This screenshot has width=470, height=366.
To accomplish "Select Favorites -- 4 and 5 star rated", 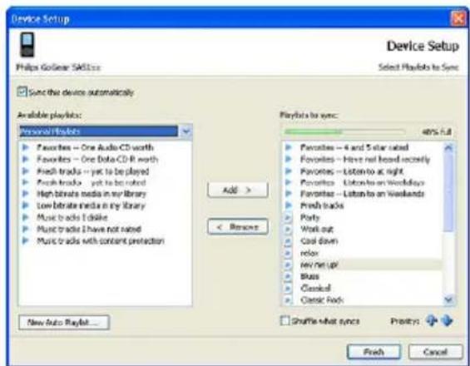I will pyautogui.click(x=354, y=147).
